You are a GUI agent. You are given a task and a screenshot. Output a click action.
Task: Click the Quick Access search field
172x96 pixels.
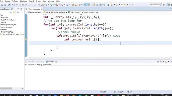pyautogui.click(x=155, y=5)
